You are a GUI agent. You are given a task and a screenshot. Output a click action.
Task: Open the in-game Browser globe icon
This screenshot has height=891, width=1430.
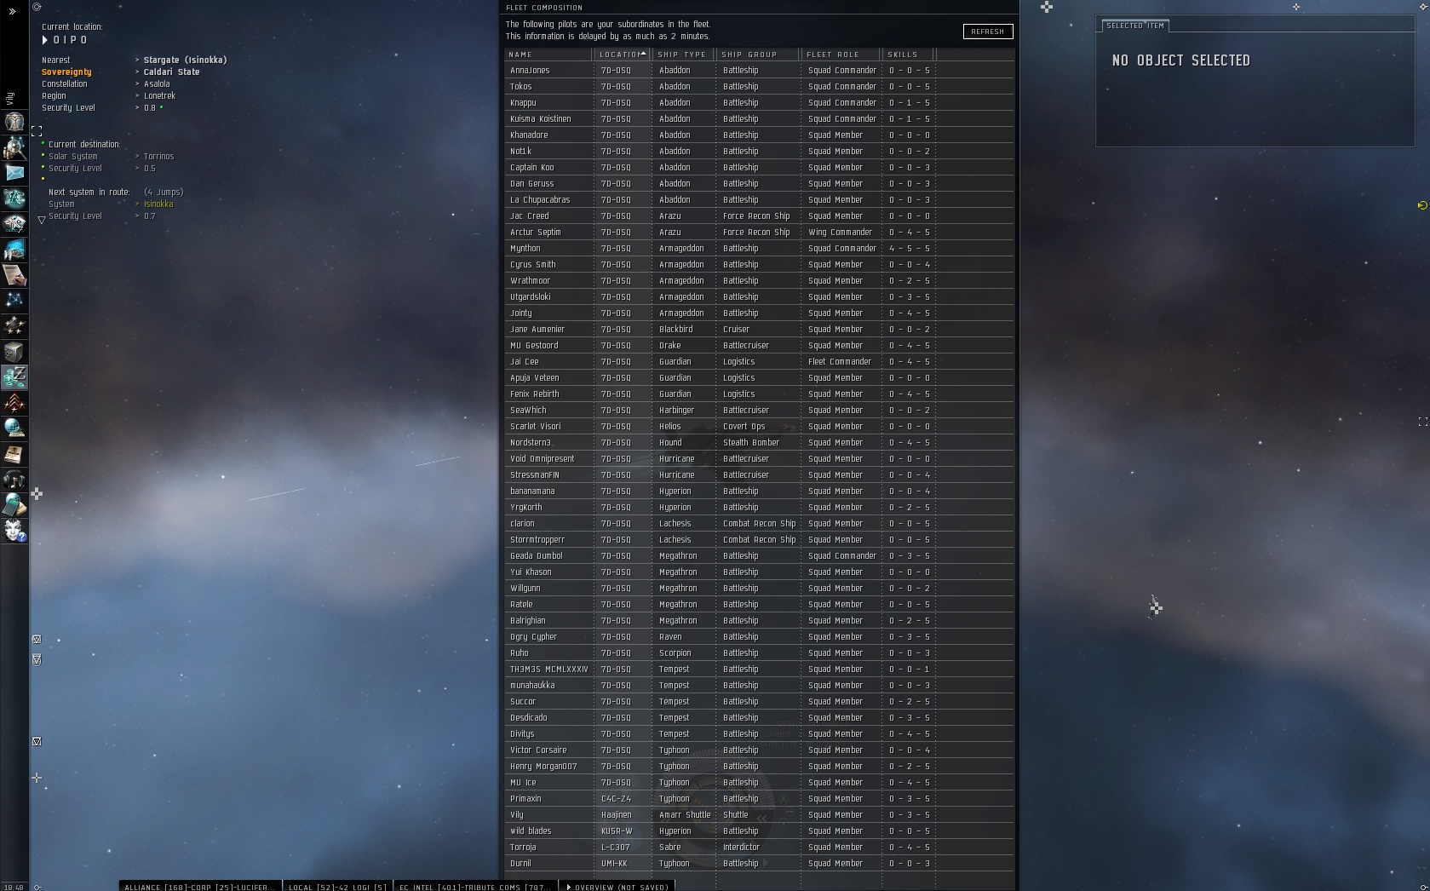(14, 428)
